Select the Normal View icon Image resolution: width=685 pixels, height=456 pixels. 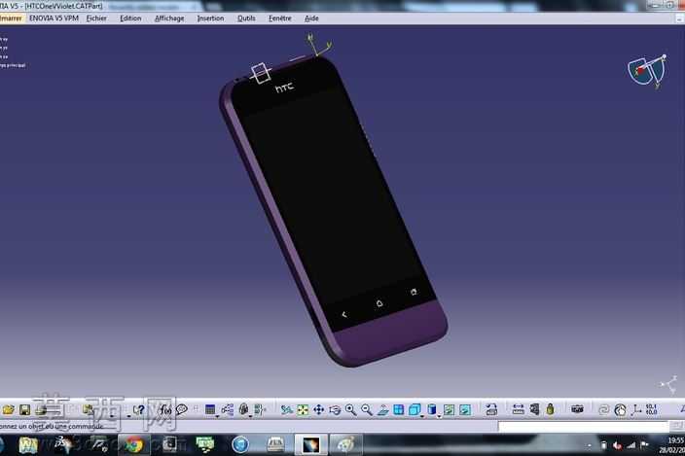tap(382, 409)
